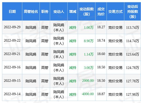Click the average price 18.27
Viewport: 141px width, 103px height.
(x=101, y=27)
